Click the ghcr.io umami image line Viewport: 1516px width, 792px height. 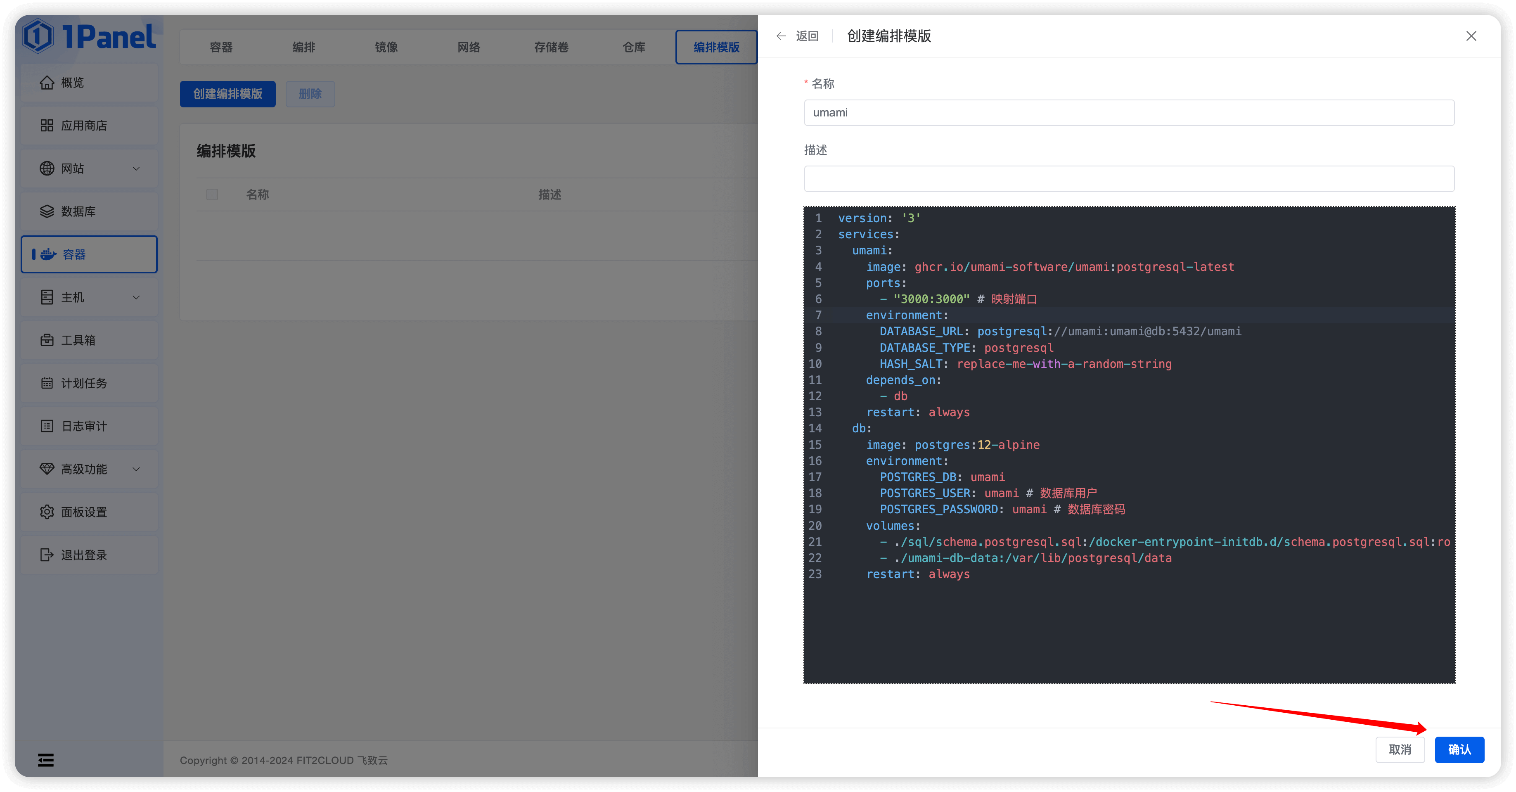click(x=1050, y=267)
